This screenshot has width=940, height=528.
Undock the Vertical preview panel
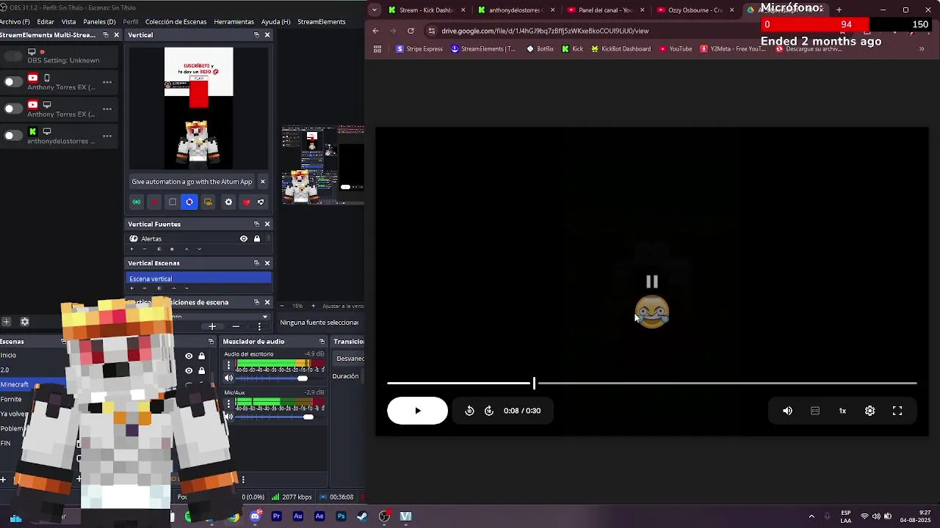256,34
